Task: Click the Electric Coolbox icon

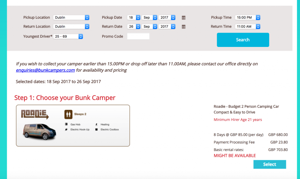Action: [96, 129]
